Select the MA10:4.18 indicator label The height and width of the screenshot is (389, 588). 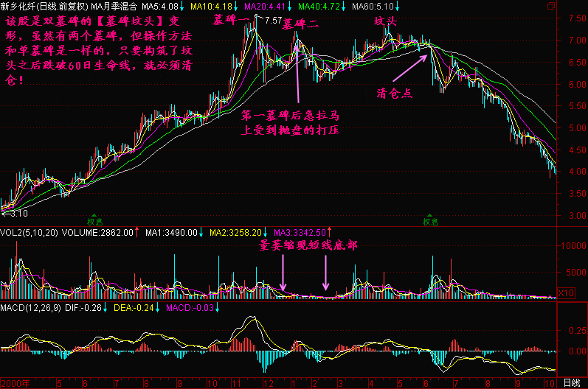208,7
